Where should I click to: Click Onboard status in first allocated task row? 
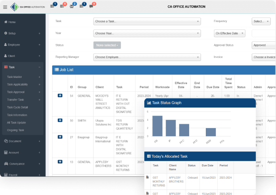(192, 178)
